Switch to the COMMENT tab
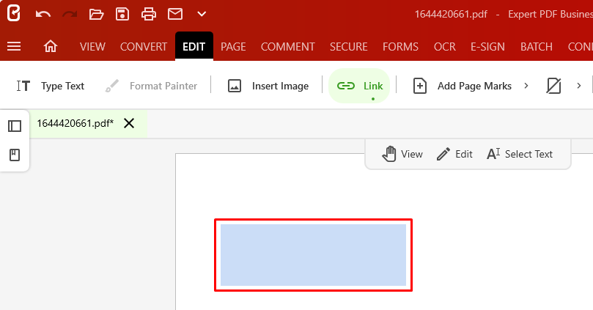The image size is (593, 310). pyautogui.click(x=287, y=47)
